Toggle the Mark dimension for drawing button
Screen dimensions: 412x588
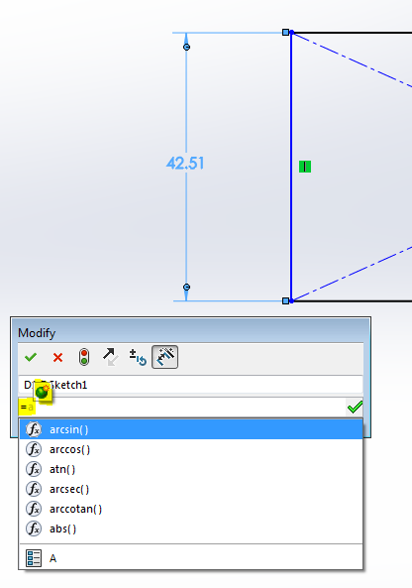click(164, 357)
